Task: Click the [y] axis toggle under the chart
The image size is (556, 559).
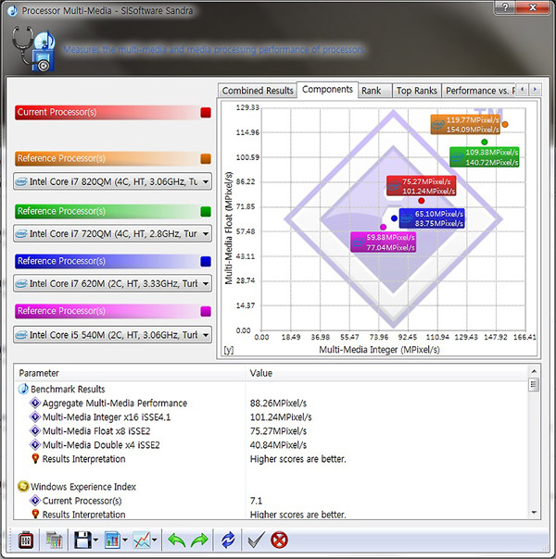Action: pyautogui.click(x=229, y=350)
